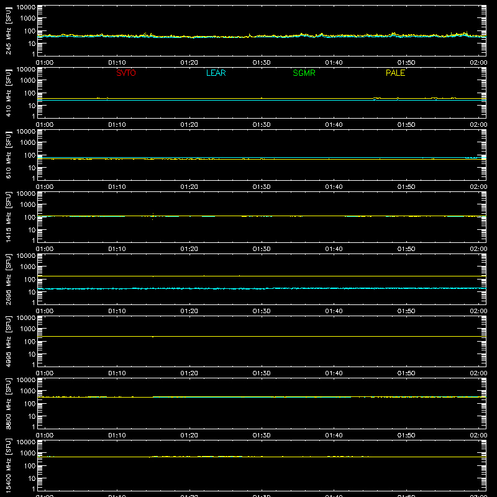
Task: Click the 10000 value on 245 MHz axis
Action: [26, 7]
